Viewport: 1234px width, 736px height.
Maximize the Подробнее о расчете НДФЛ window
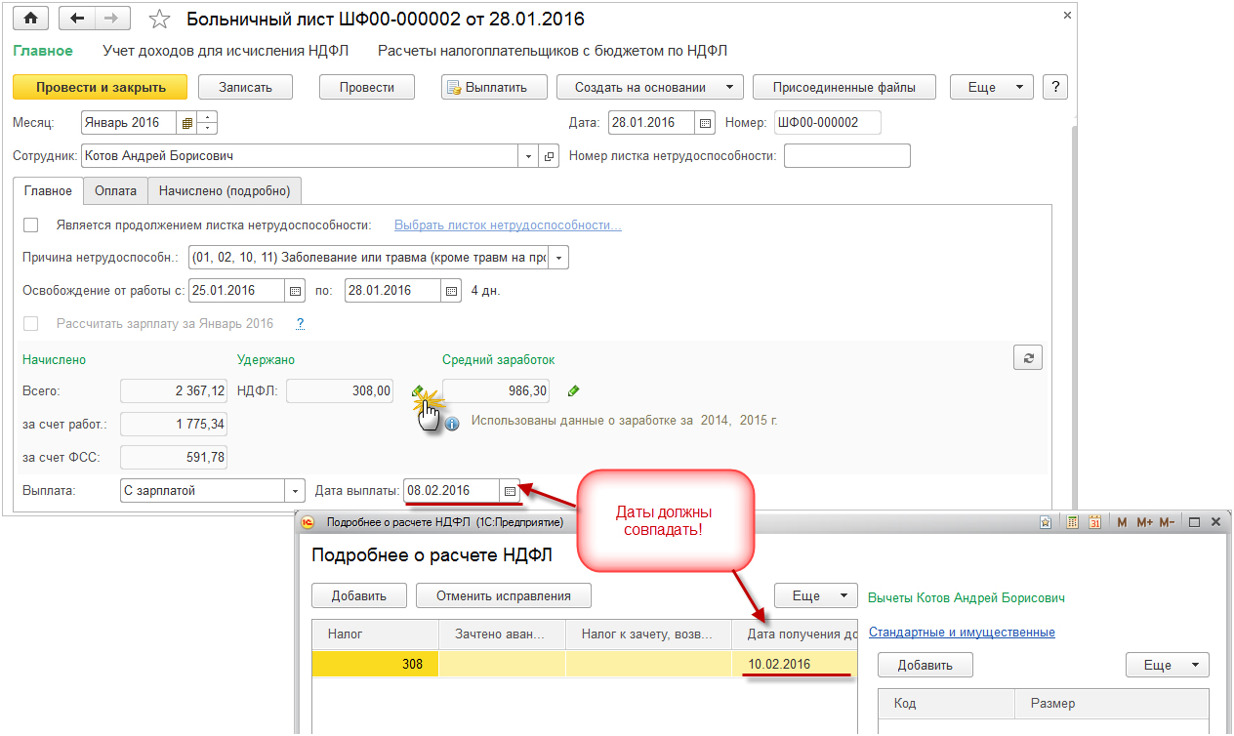pos(1194,522)
